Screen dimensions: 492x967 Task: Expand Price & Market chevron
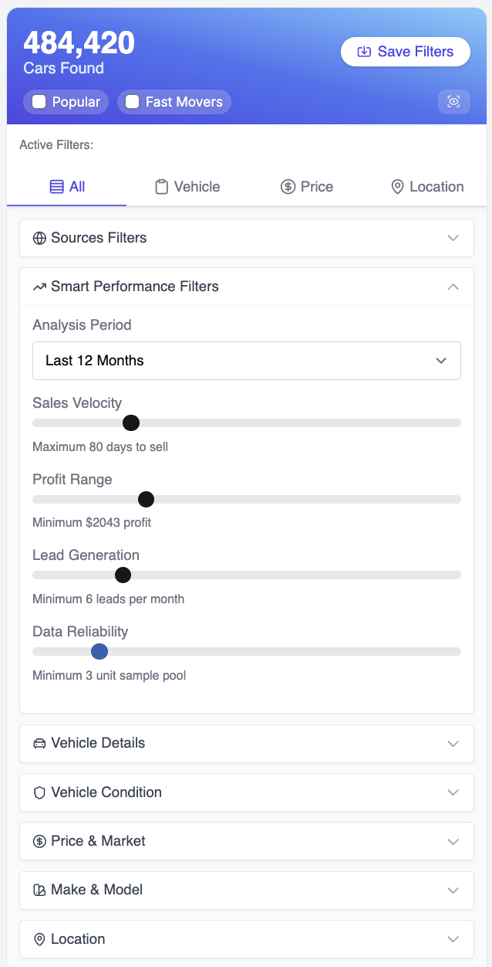pos(453,841)
